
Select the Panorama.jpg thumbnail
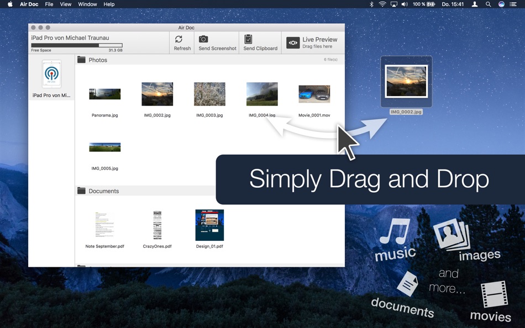[105, 94]
